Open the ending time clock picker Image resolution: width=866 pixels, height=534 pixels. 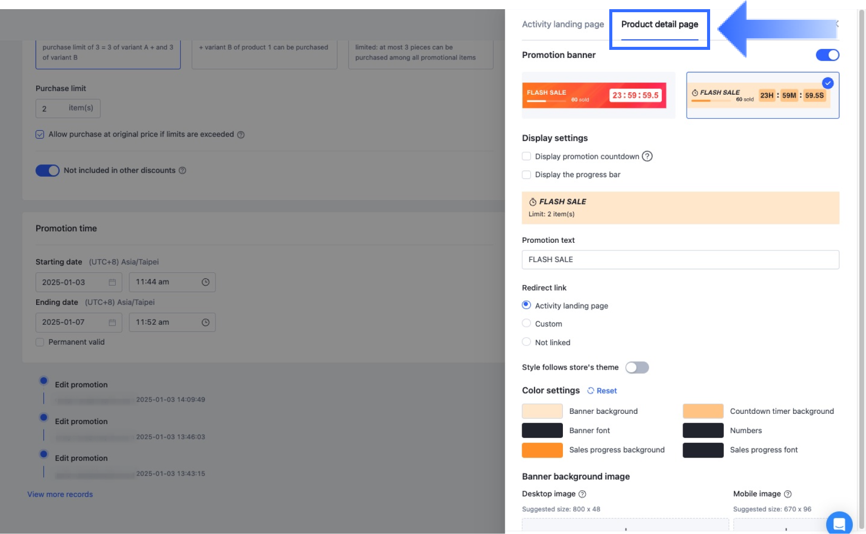pos(205,322)
